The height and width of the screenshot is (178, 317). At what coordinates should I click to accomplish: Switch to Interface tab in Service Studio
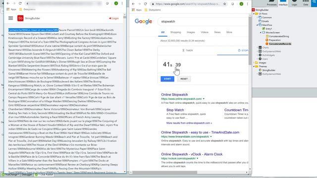pos(283,3)
